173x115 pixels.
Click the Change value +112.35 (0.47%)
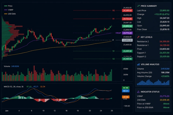pyautogui.click(x=162, y=14)
